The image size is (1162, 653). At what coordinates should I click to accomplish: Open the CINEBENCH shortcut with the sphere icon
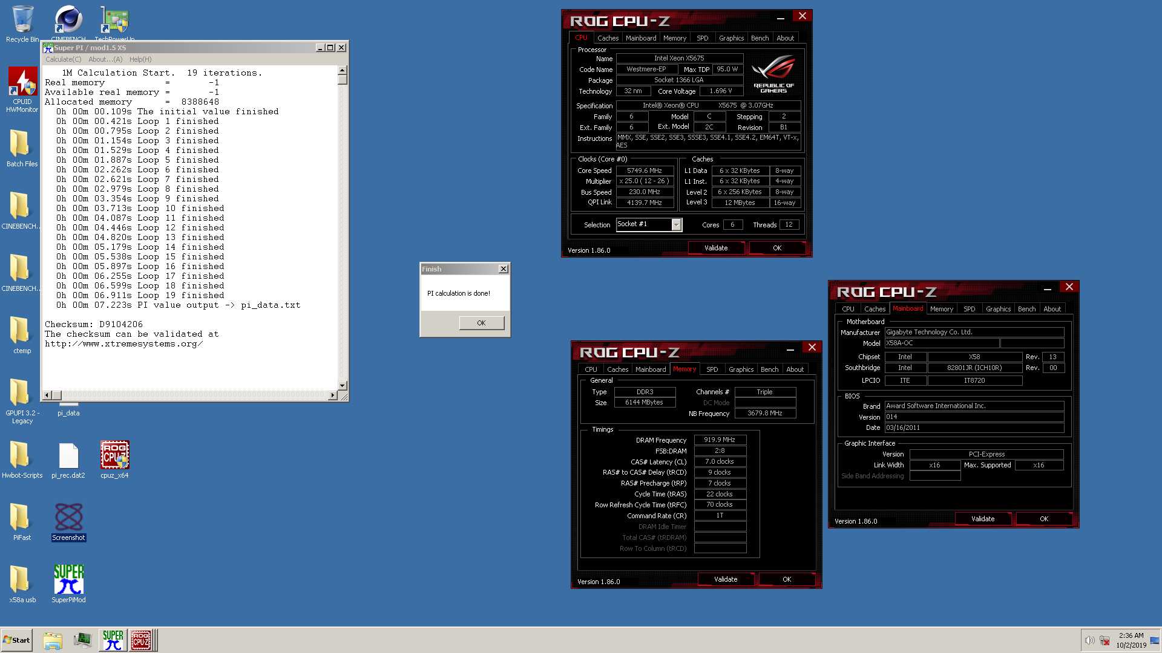pyautogui.click(x=68, y=23)
